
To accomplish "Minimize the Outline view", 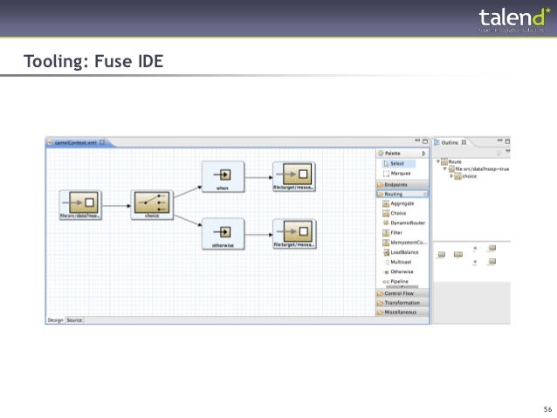I will [x=499, y=140].
